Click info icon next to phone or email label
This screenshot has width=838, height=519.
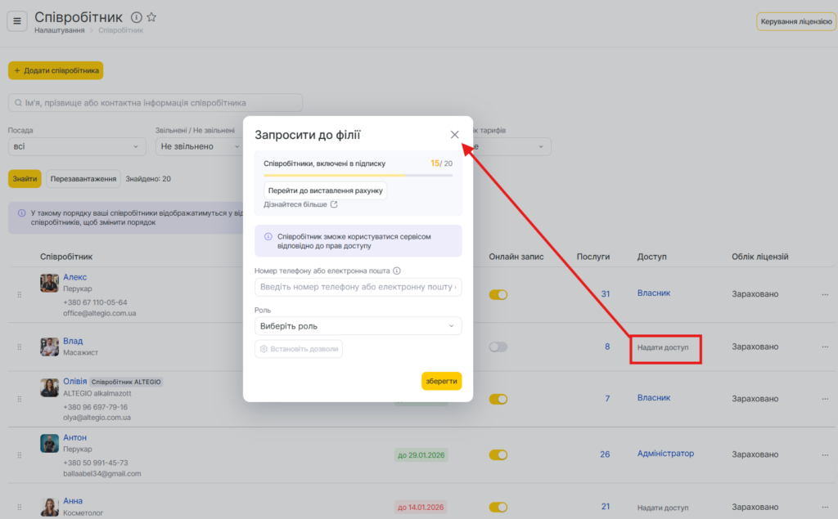tap(397, 271)
